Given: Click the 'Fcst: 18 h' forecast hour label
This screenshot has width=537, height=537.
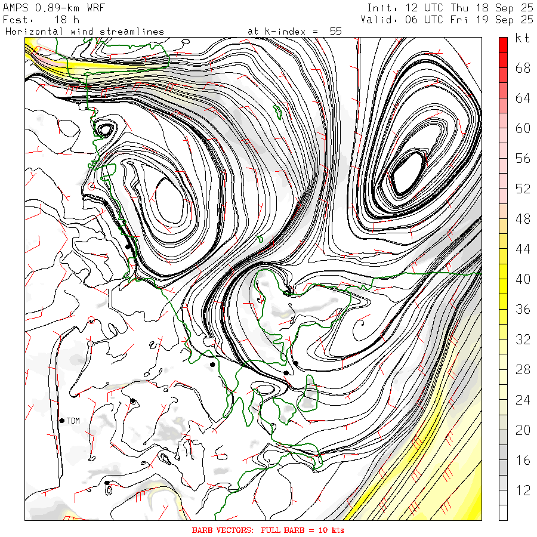Looking at the screenshot, I should click(x=41, y=19).
